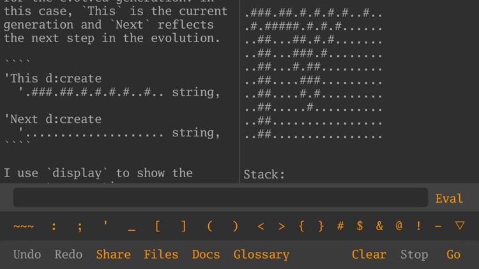Insert the right curly brace key
The width and height of the screenshot is (479, 269).
click(321, 226)
